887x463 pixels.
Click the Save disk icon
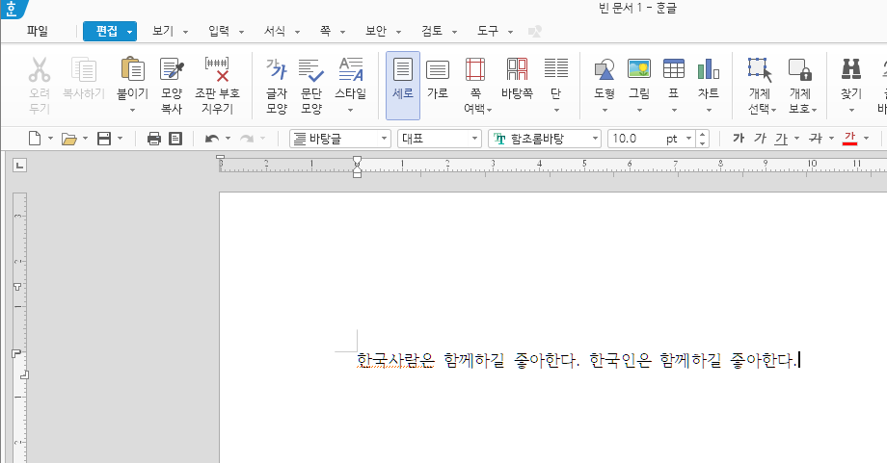coord(104,139)
